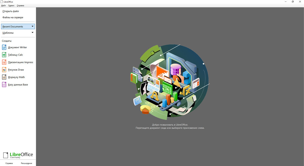Restore down the LibreOffice window
The height and width of the screenshot is (166, 304).
tap(293, 2)
